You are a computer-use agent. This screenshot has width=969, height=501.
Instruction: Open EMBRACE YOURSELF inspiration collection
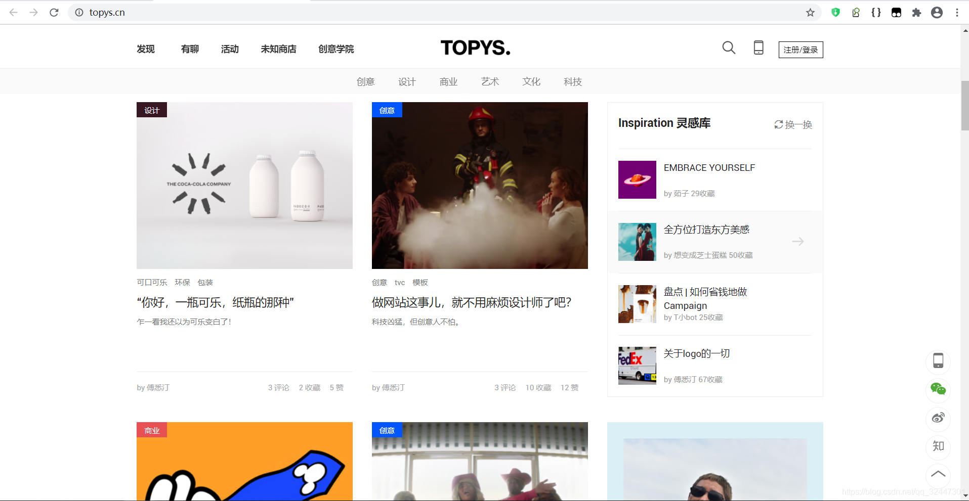point(709,168)
